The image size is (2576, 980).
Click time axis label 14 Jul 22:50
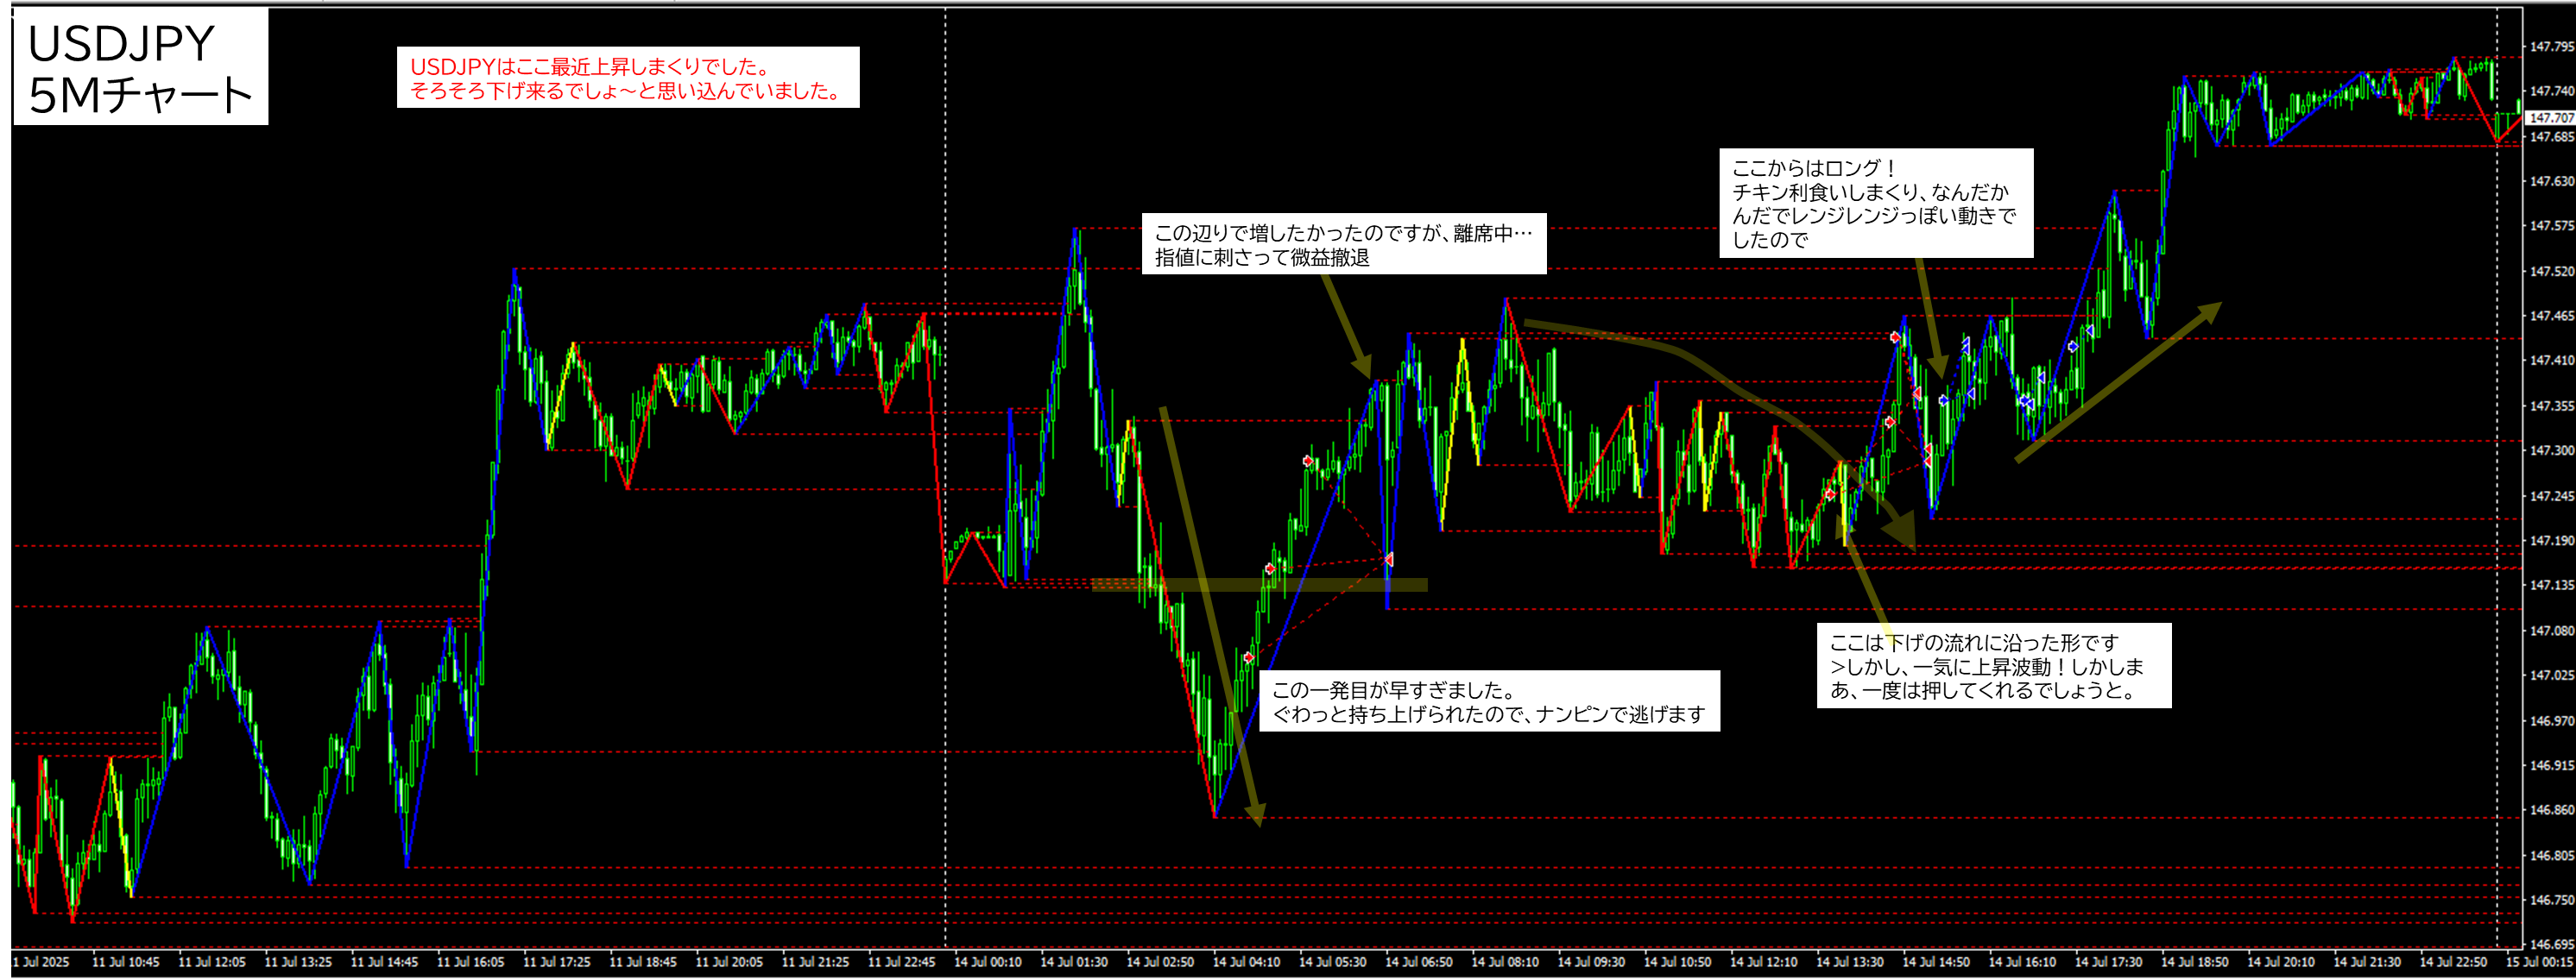tap(2453, 962)
